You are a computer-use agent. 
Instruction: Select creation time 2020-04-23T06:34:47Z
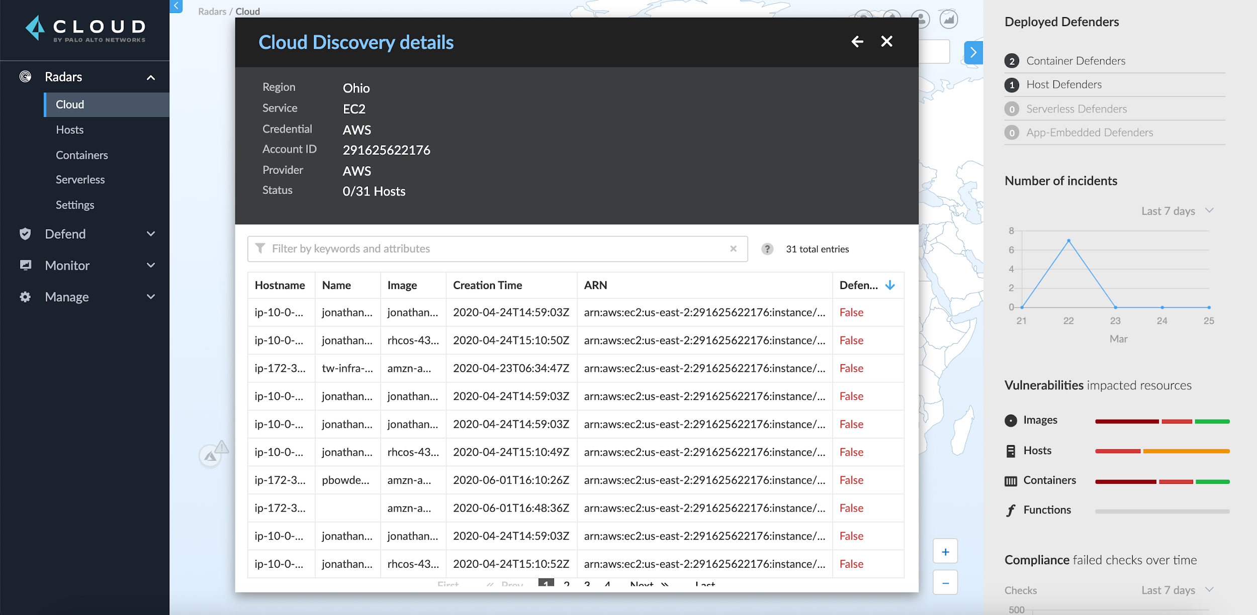coord(511,368)
